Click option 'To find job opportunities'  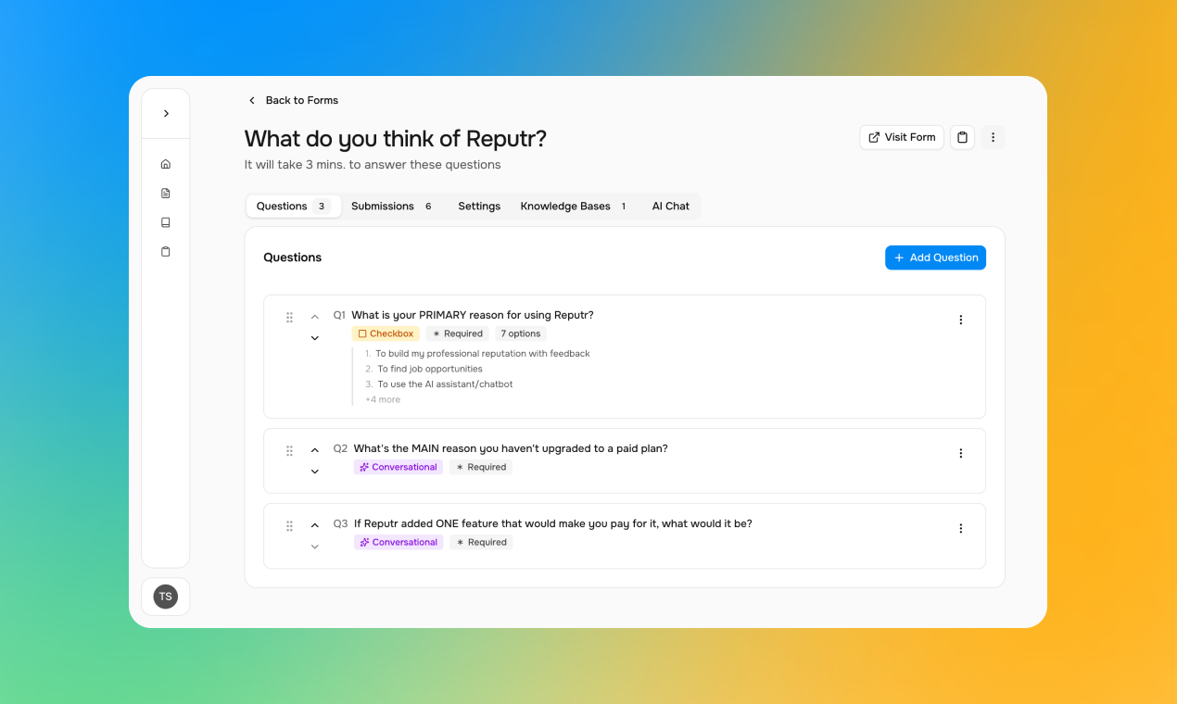click(x=430, y=369)
